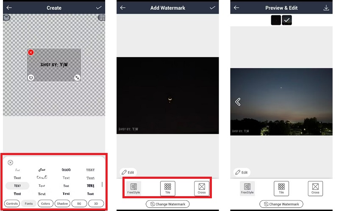
Task: Select the 'SHOT BY: Y|W' text
Action: click(54, 65)
